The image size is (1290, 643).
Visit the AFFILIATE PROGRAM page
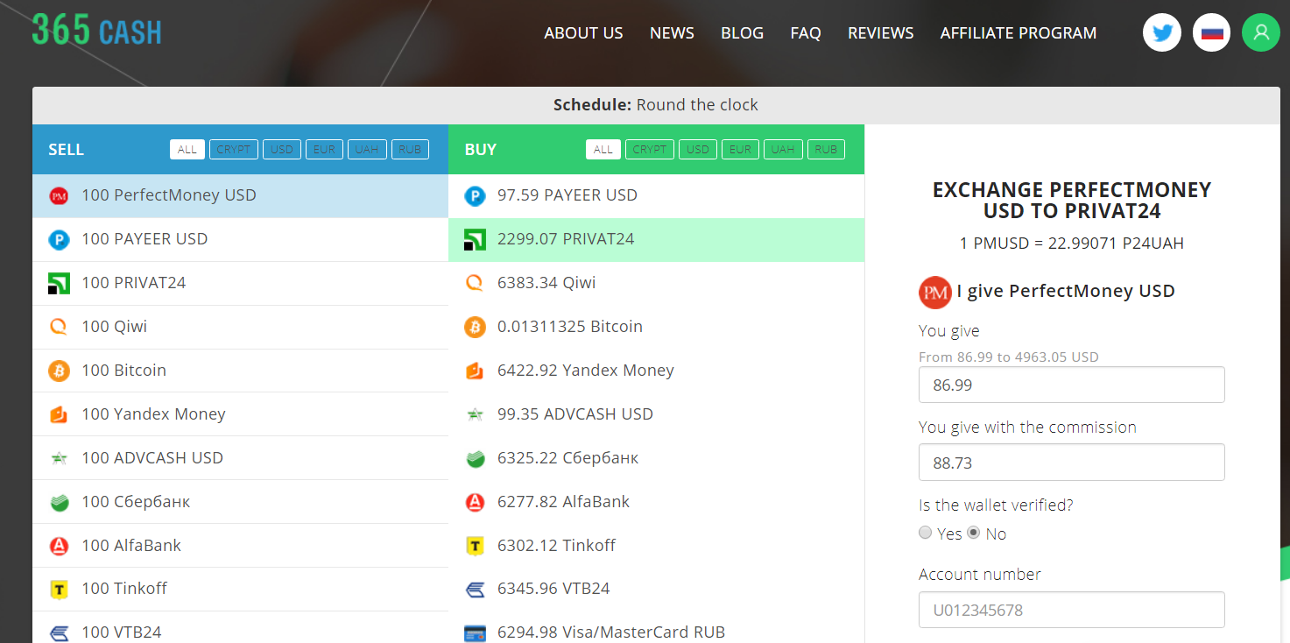[1018, 33]
